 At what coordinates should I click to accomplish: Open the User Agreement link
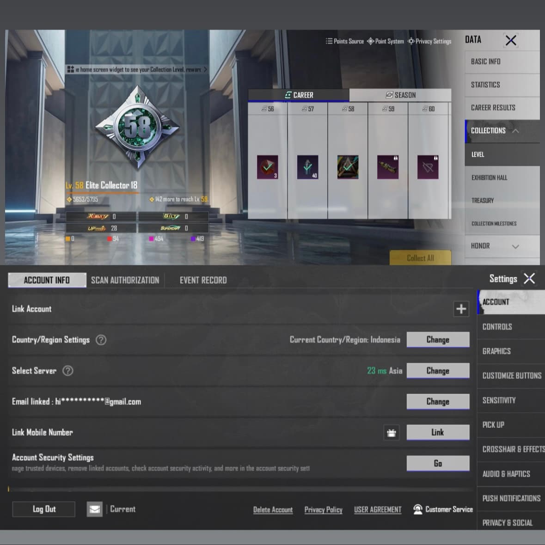click(x=378, y=510)
